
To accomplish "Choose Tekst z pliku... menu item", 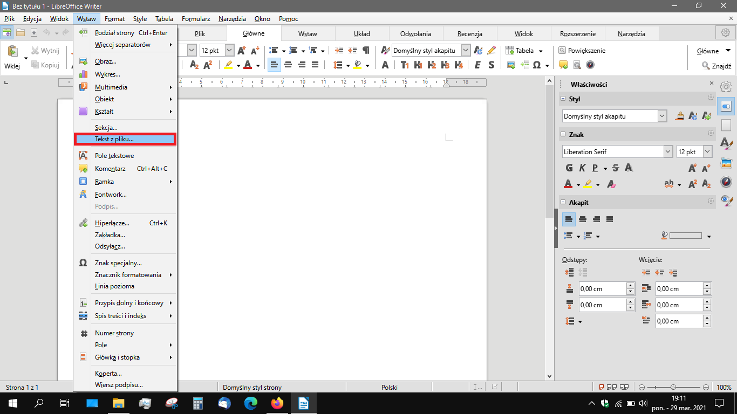I will coord(125,139).
